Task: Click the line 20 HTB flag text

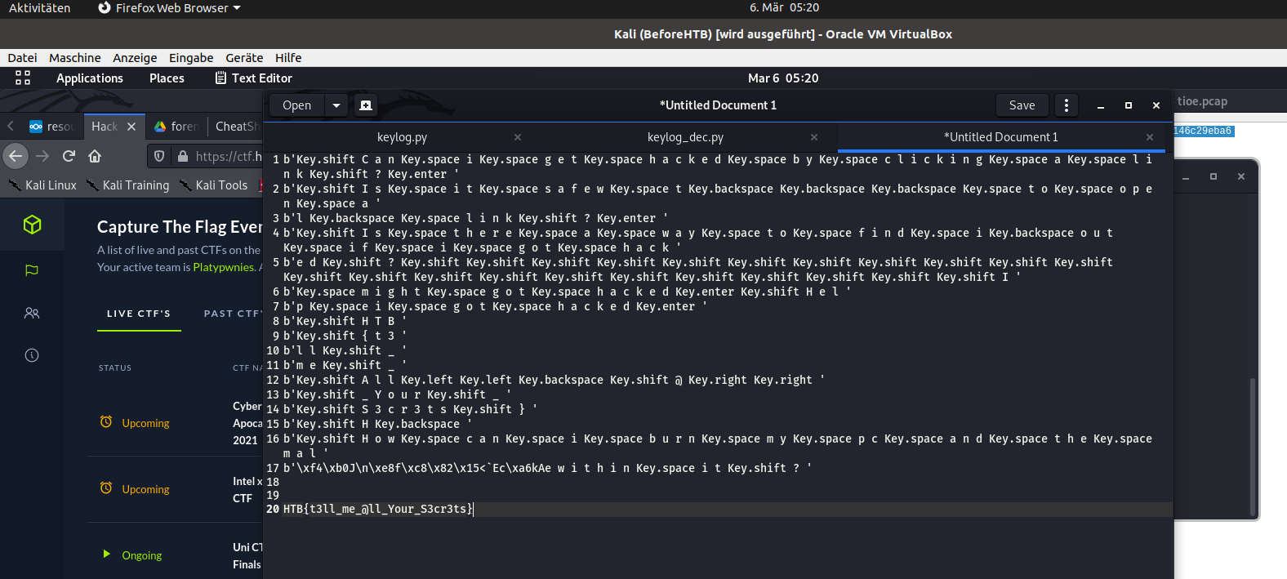Action: pos(377,509)
